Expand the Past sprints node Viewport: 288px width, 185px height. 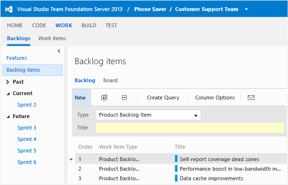[8, 82]
